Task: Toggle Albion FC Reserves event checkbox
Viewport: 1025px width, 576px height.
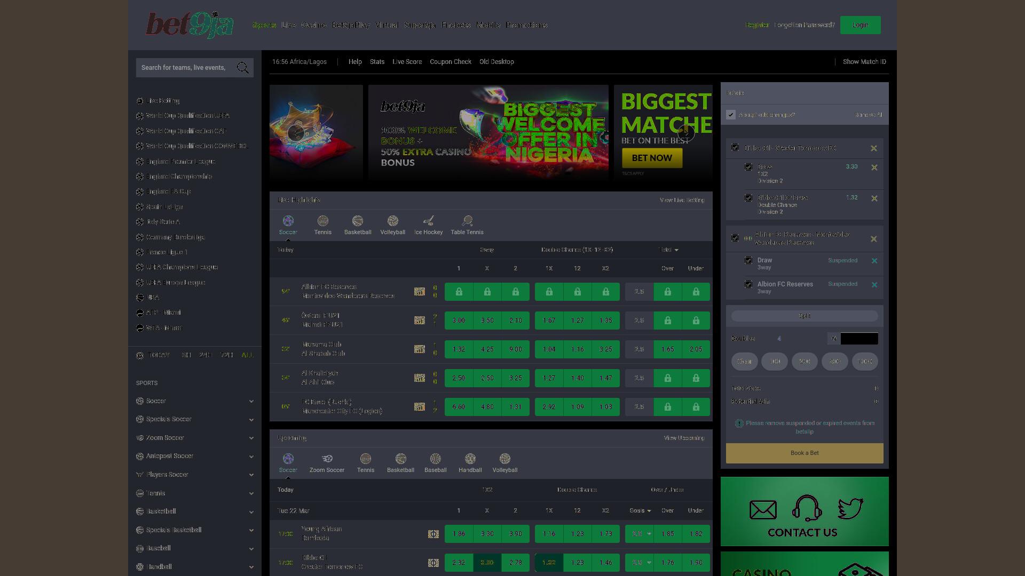Action: pyautogui.click(x=735, y=238)
